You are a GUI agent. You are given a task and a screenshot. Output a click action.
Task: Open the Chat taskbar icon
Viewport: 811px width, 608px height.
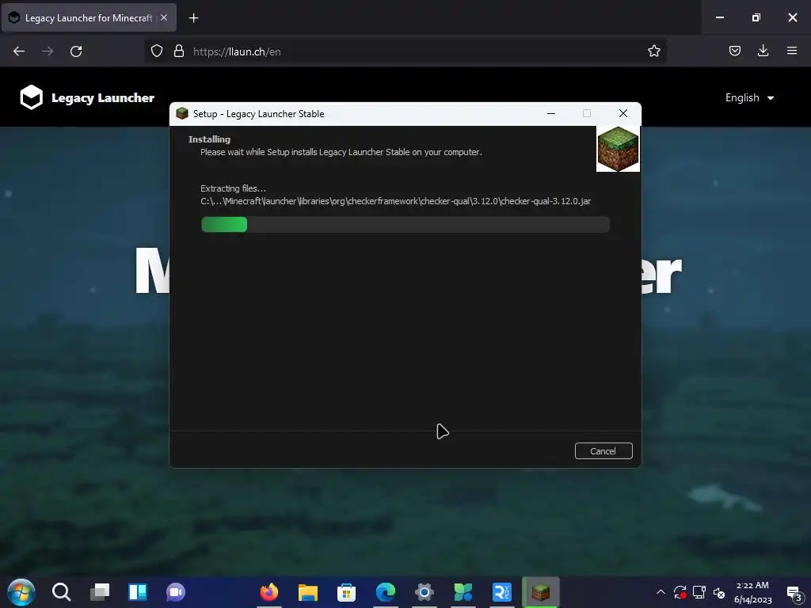[x=176, y=592]
